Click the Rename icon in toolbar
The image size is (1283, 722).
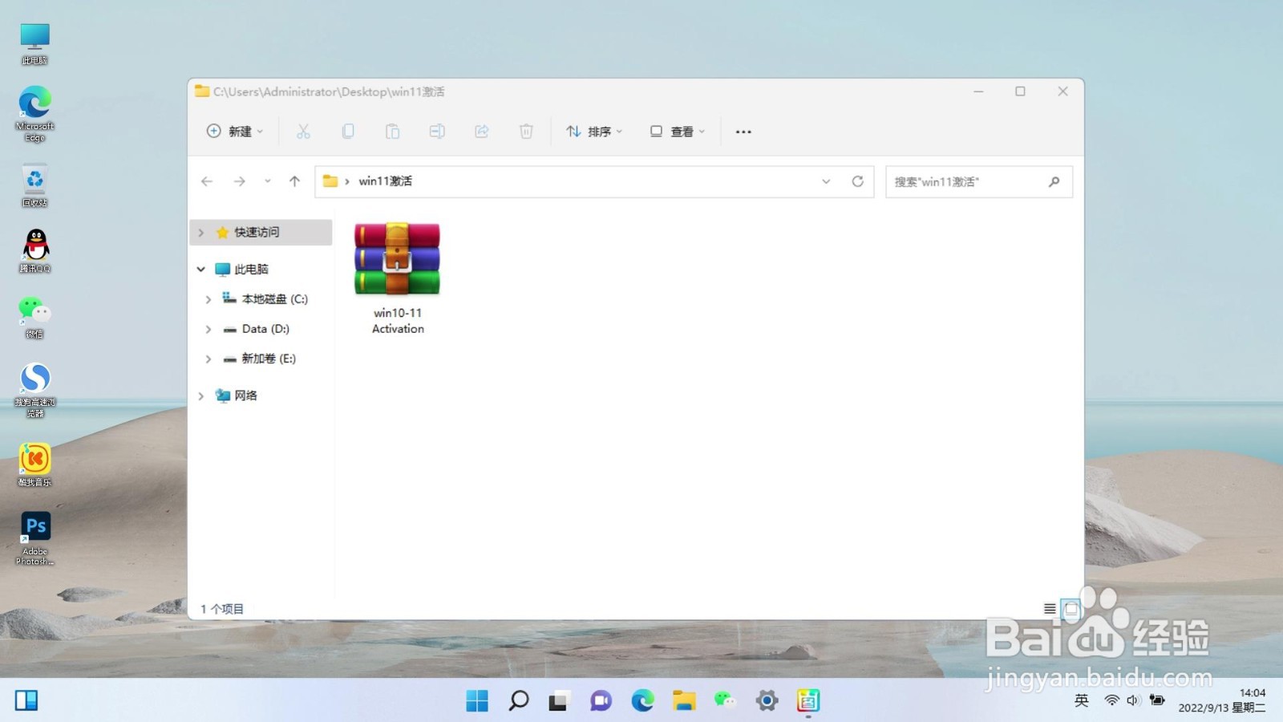coord(437,132)
